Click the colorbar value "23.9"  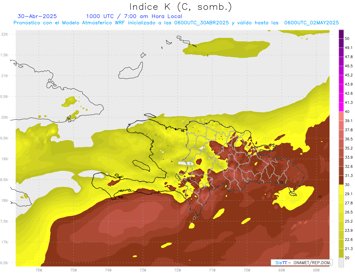coord(349,231)
